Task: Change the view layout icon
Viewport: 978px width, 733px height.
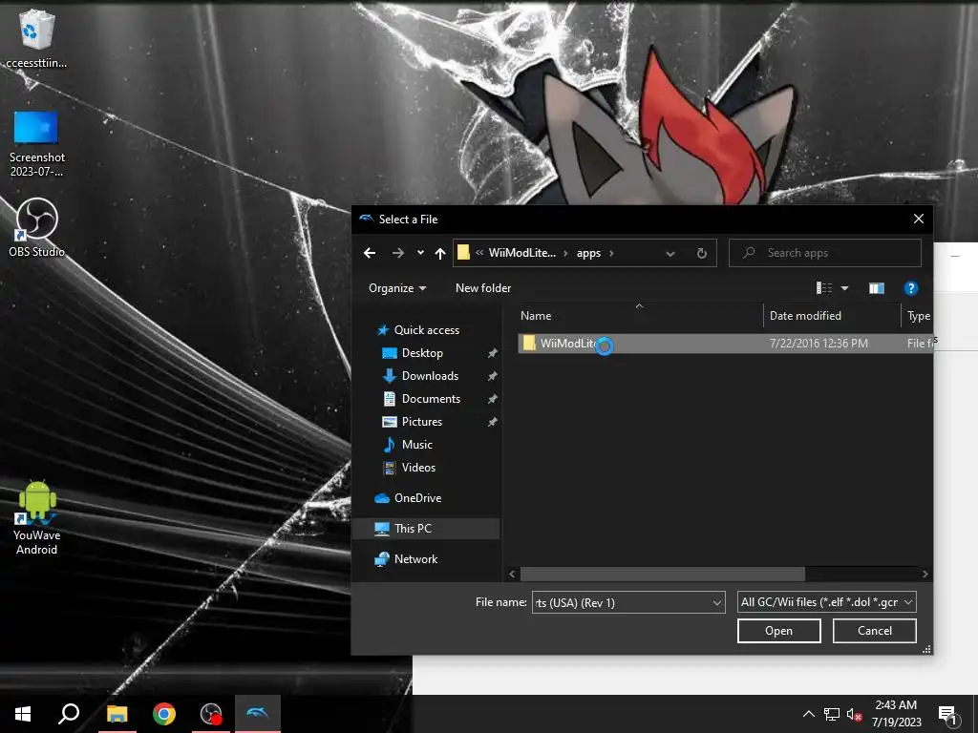Action: [824, 288]
